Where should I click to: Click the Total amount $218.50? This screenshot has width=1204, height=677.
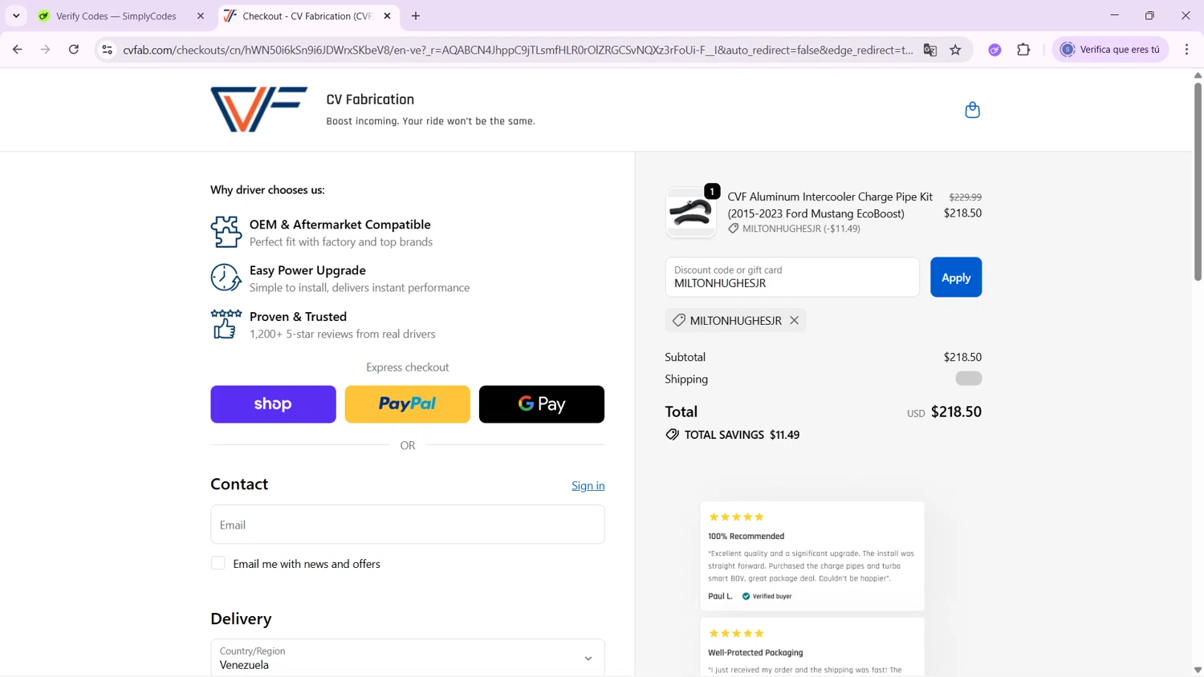tap(956, 411)
